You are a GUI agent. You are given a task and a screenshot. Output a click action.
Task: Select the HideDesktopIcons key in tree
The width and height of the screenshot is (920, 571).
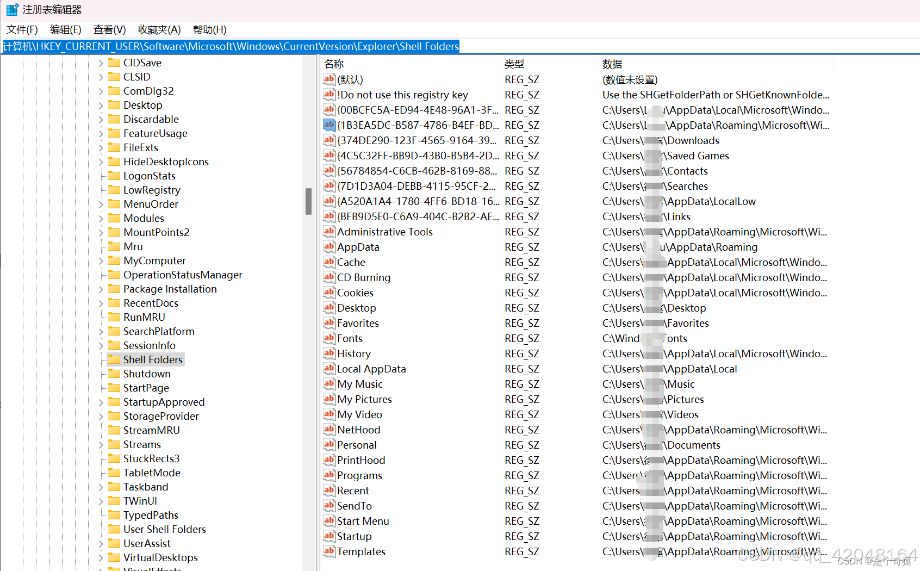pos(166,162)
